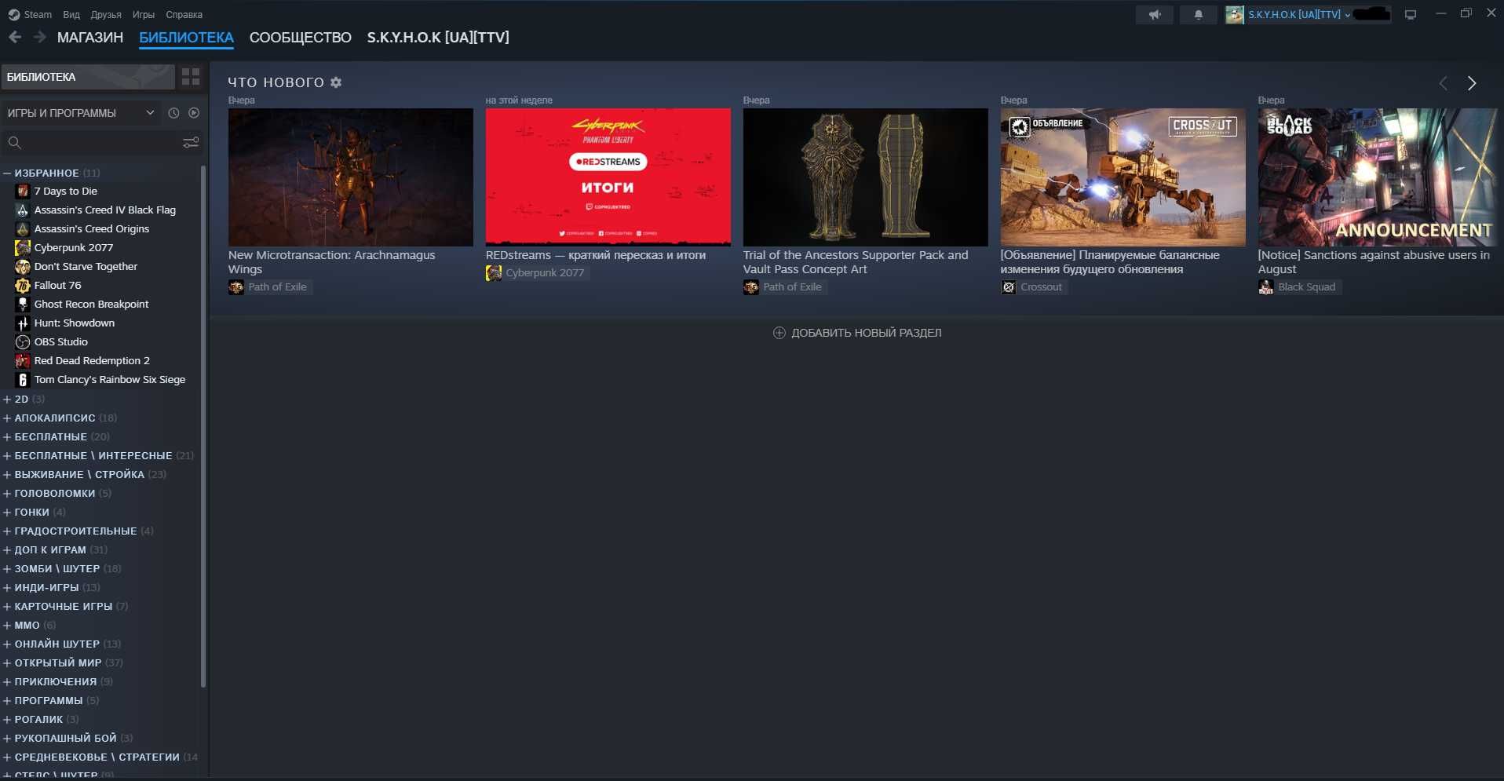The height and width of the screenshot is (781, 1504).
Task: Expand the ОТКРЫТЫЙ МИР category
Action: click(7, 662)
